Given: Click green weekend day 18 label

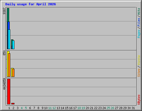Looking at the screenshot, I should coord(79,108).
